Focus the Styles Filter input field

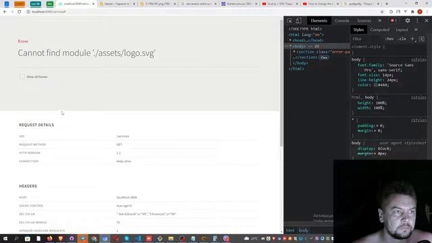point(367,39)
